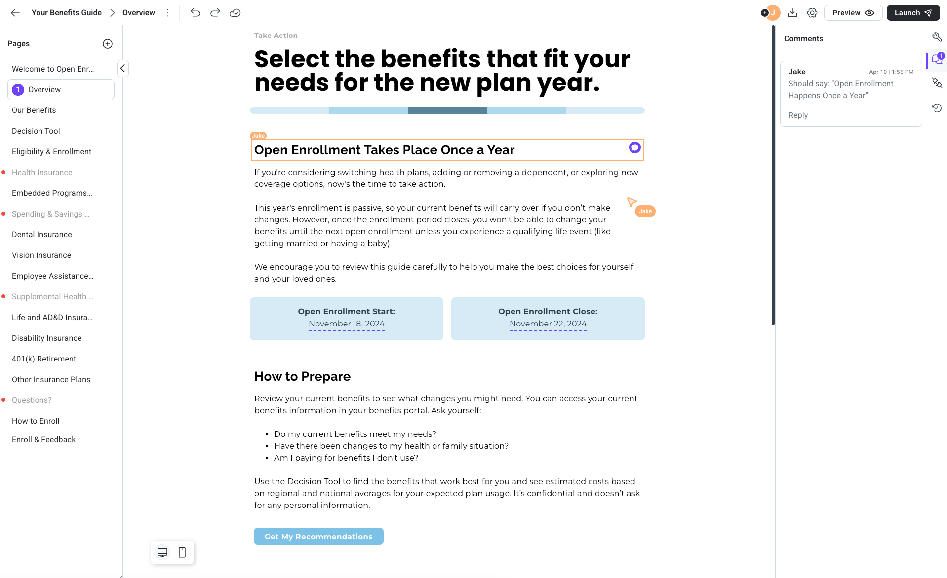Viewport: 947px width, 578px height.
Task: Open version history clock icon
Action: click(x=937, y=108)
